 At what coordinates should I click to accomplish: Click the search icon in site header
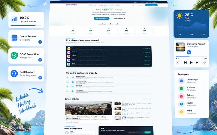coord(133,5)
